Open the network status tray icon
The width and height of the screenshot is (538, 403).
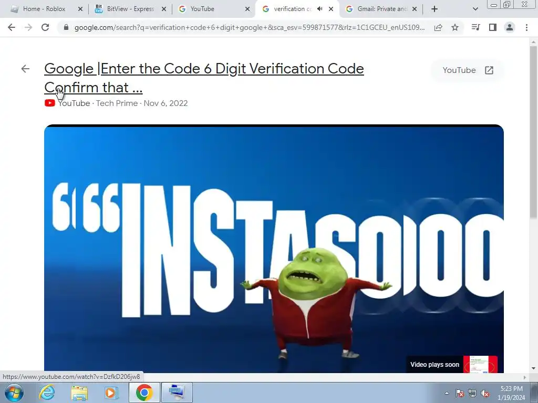pos(472,393)
